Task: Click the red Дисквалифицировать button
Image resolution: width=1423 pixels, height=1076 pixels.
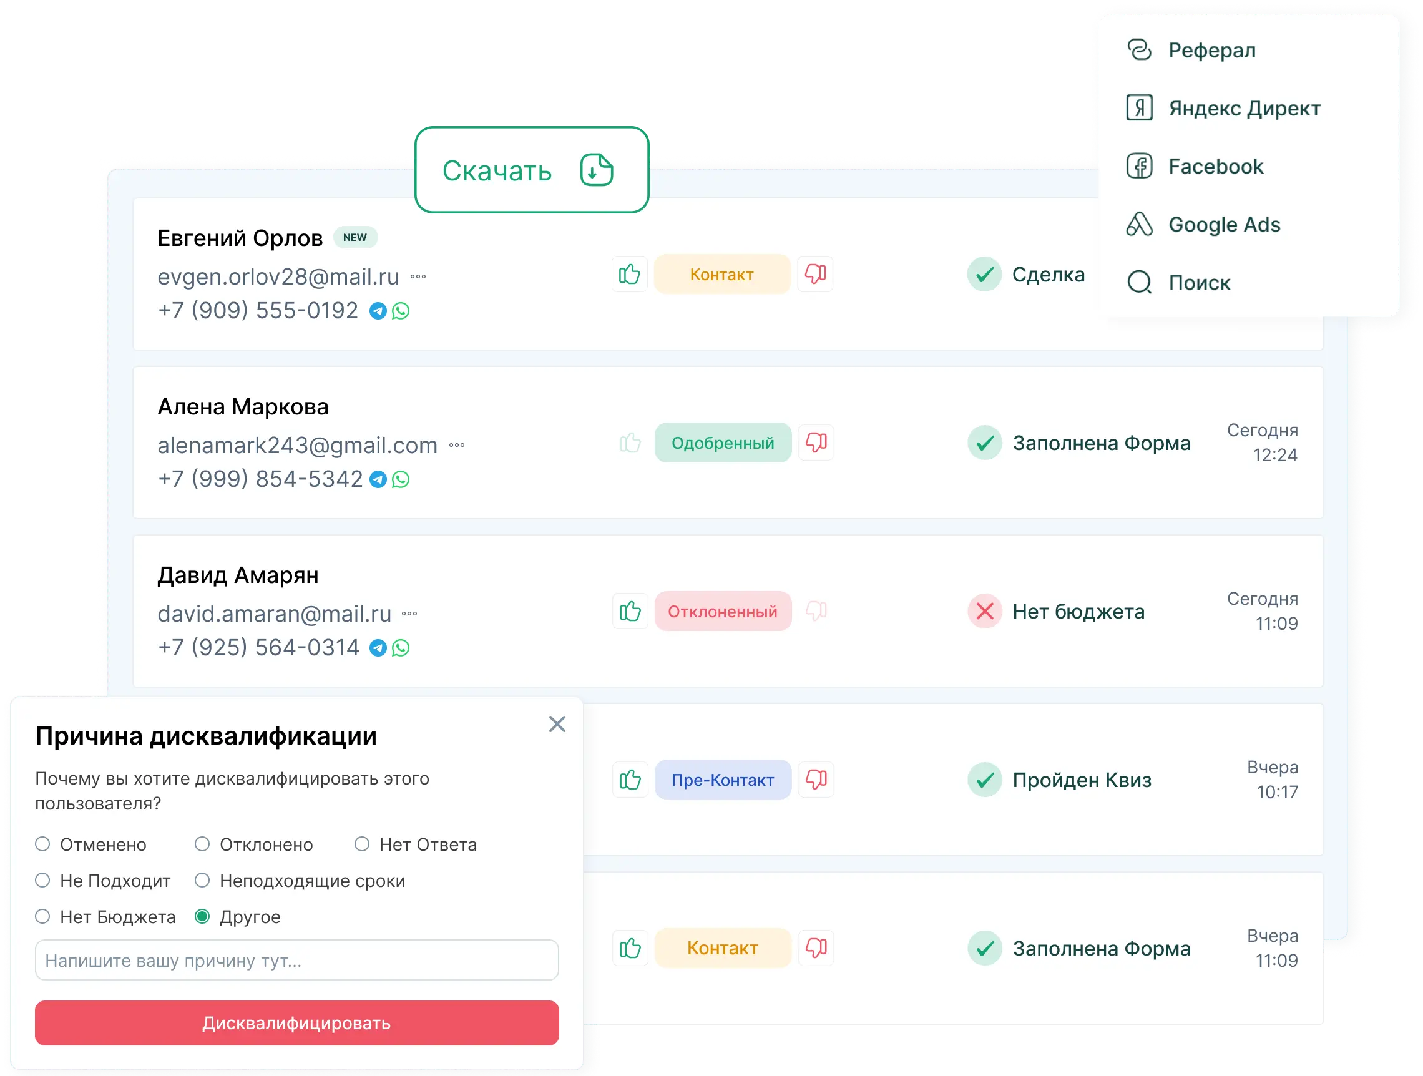Action: point(296,1024)
